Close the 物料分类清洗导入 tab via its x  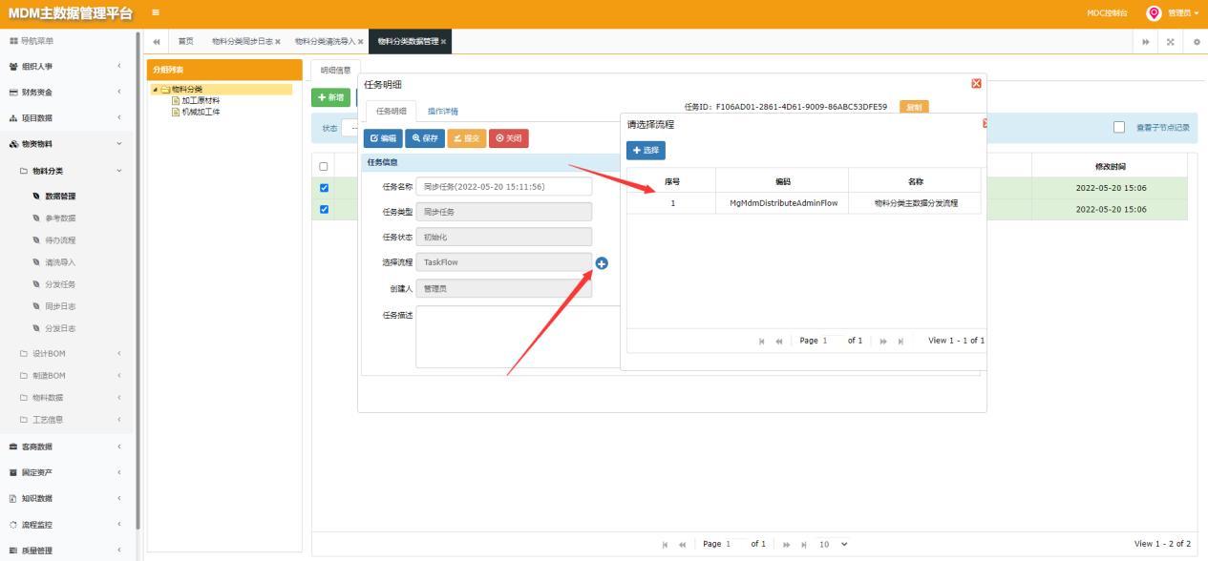[x=360, y=42]
